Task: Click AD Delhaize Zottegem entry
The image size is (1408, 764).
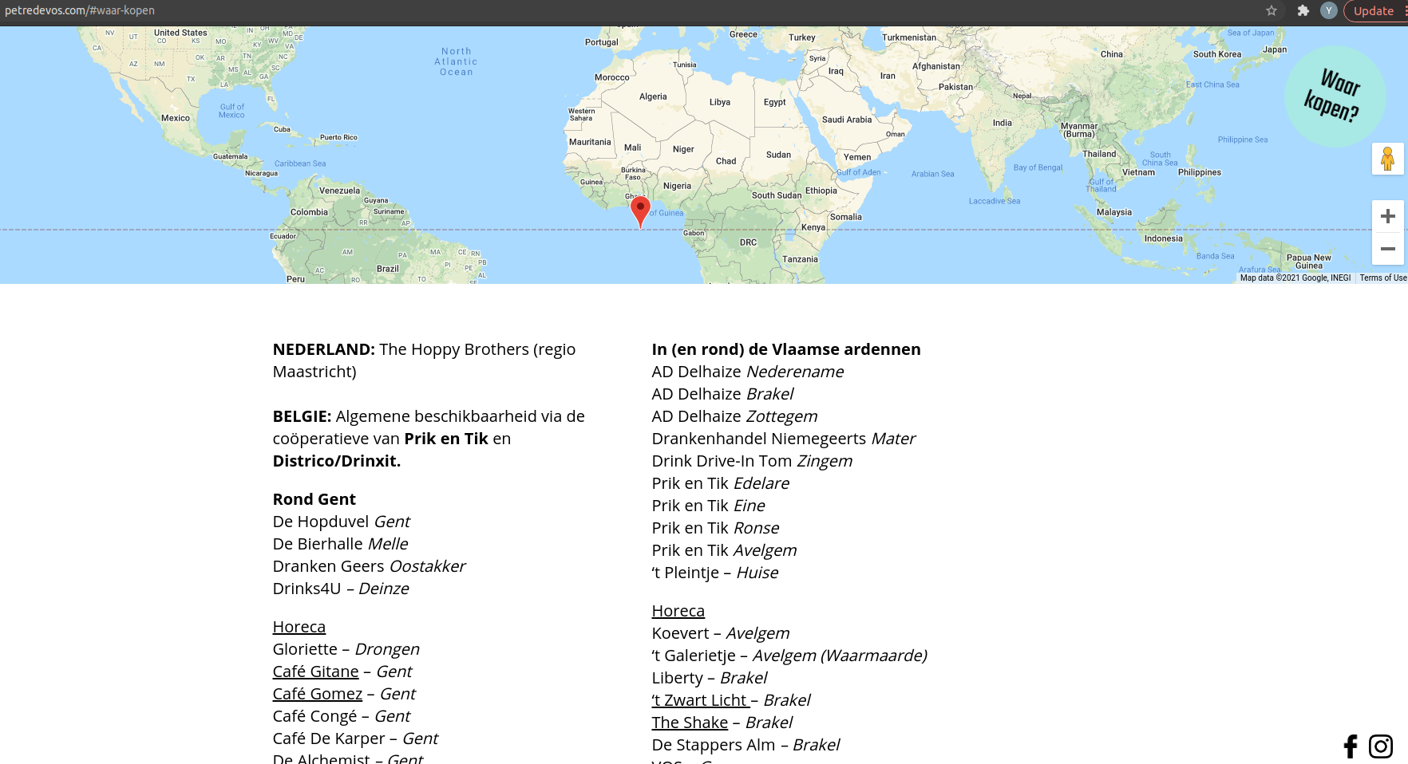Action: click(x=735, y=416)
